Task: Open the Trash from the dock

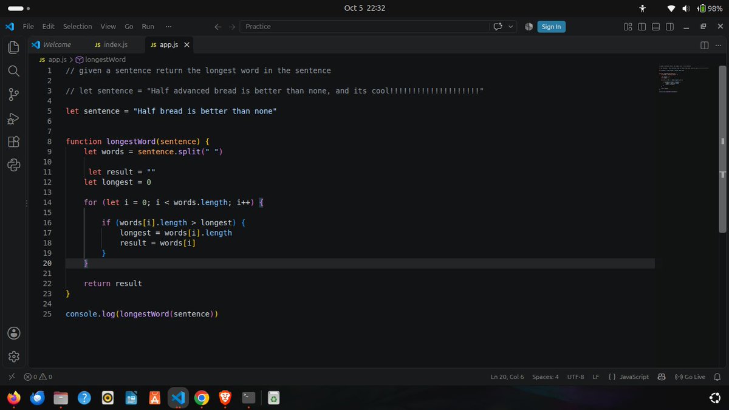Action: [274, 397]
